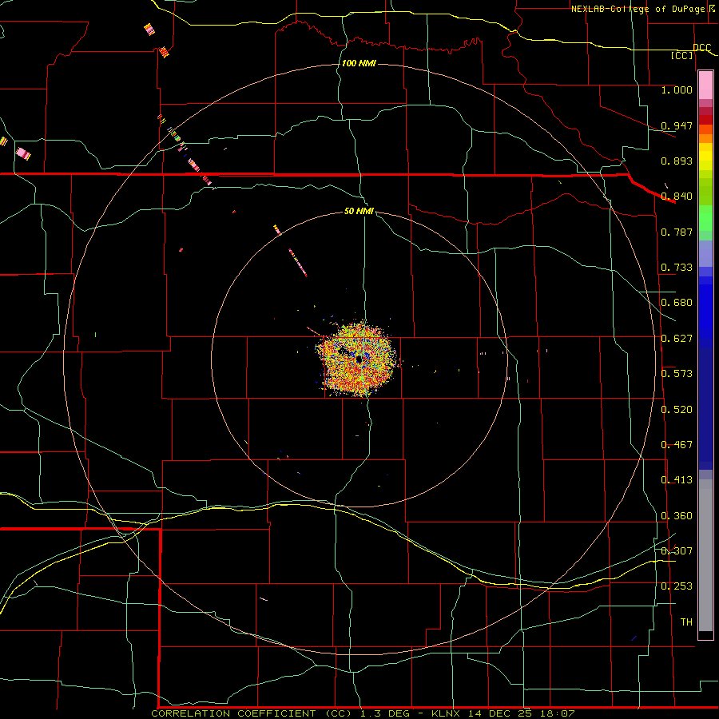Viewport: 719px width, 719px height.
Task: Click the 0.413 scale value
Action: (677, 479)
